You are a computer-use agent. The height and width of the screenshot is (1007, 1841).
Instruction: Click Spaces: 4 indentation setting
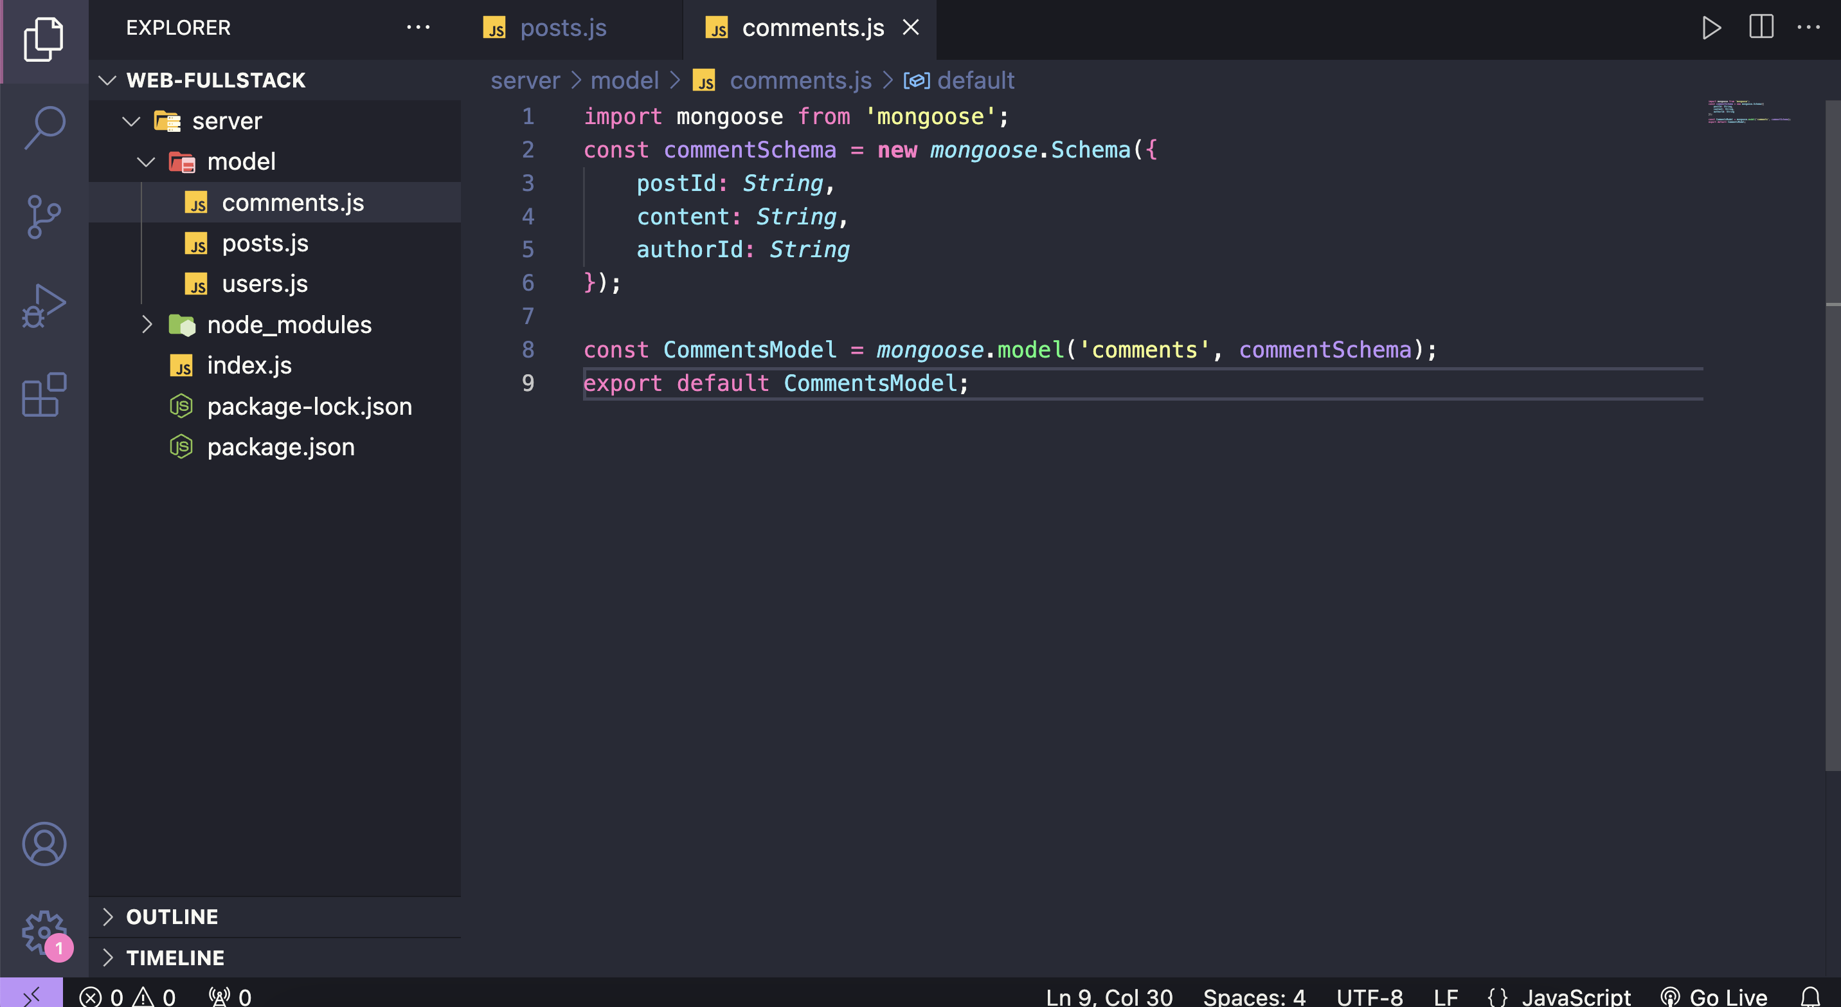pyautogui.click(x=1254, y=996)
